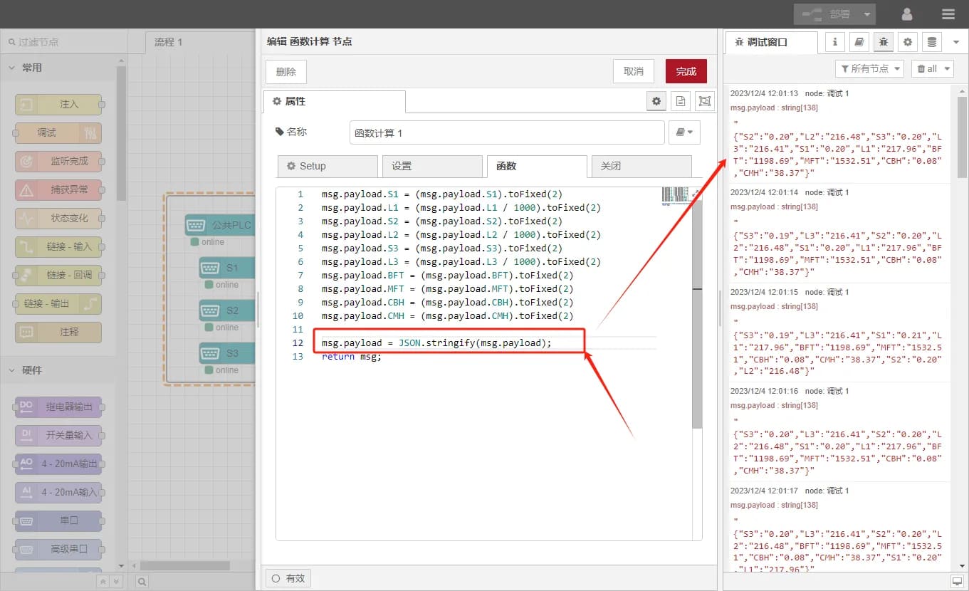Screen dimensions: 969x591
Task: Open the help book sidebar icon
Action: [859, 42]
